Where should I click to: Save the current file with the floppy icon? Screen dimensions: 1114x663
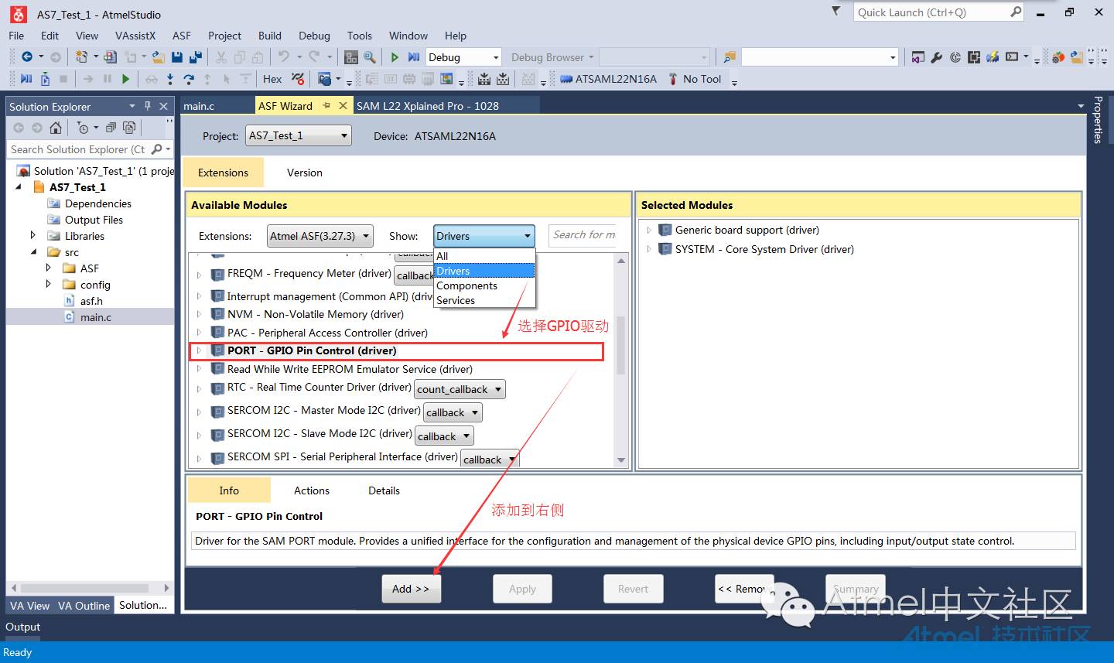[177, 56]
